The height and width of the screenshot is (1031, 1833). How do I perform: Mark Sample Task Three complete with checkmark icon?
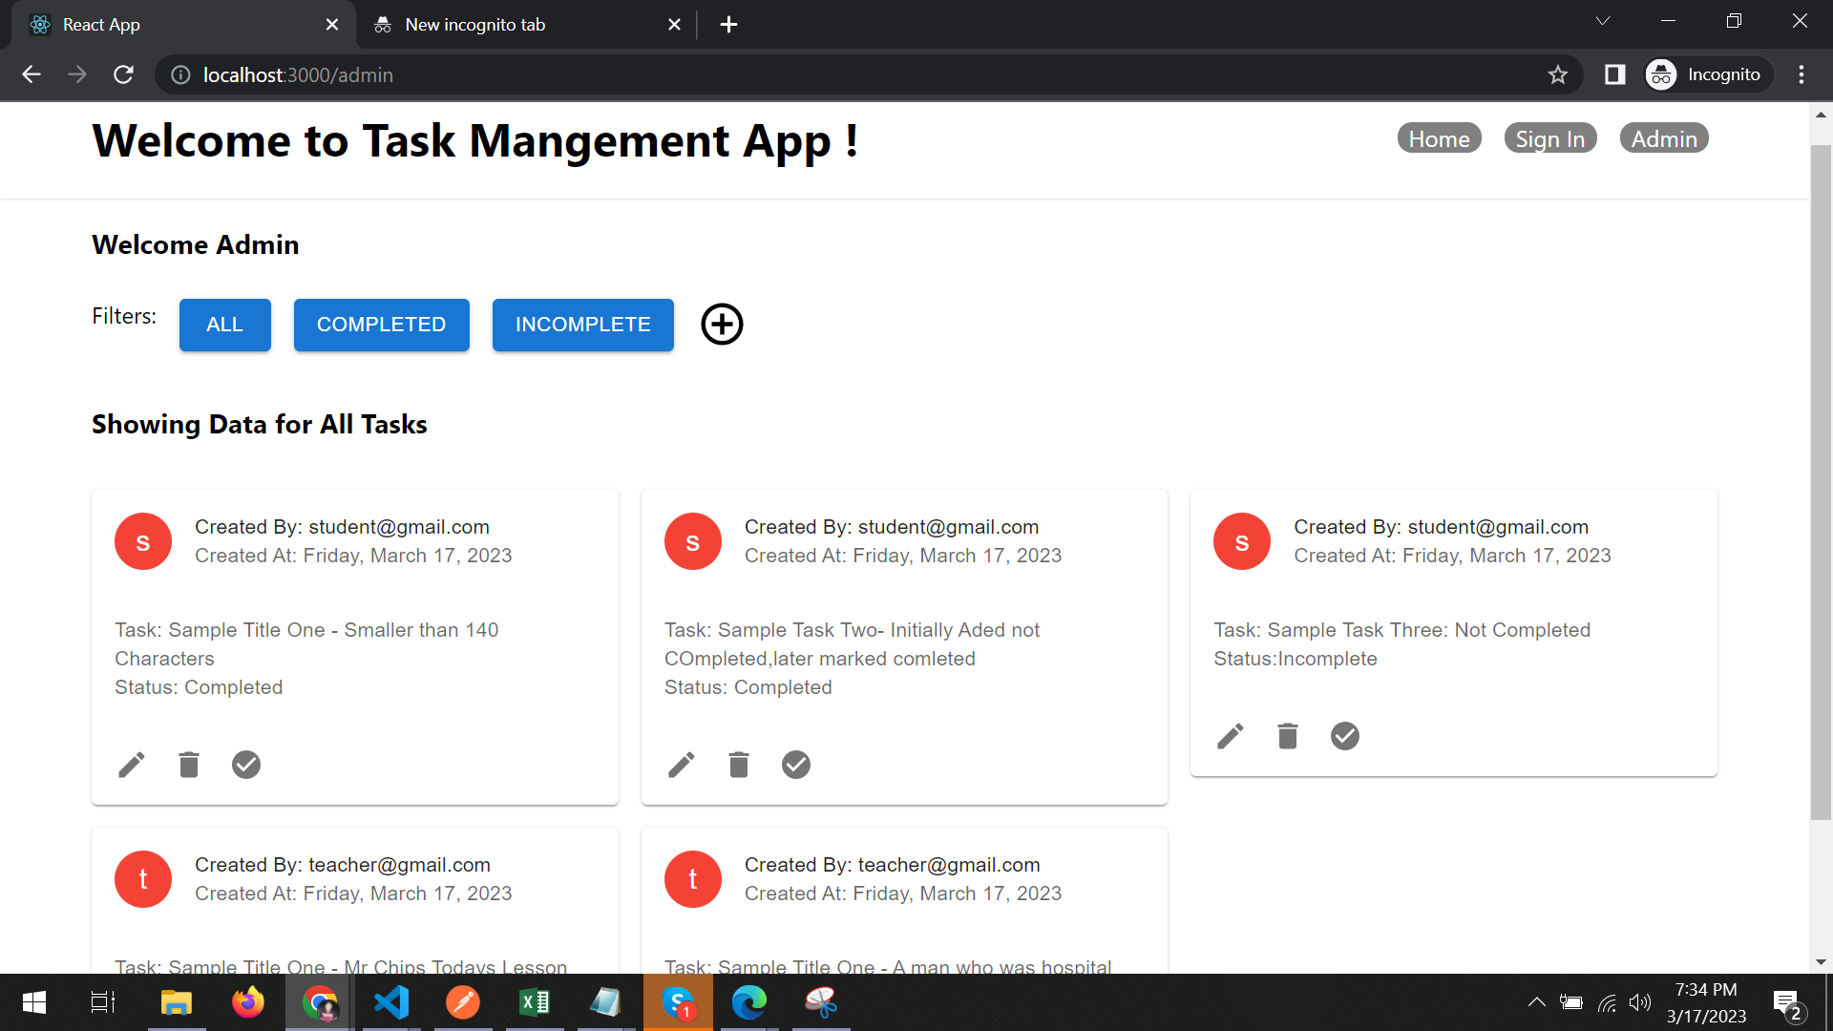point(1344,735)
